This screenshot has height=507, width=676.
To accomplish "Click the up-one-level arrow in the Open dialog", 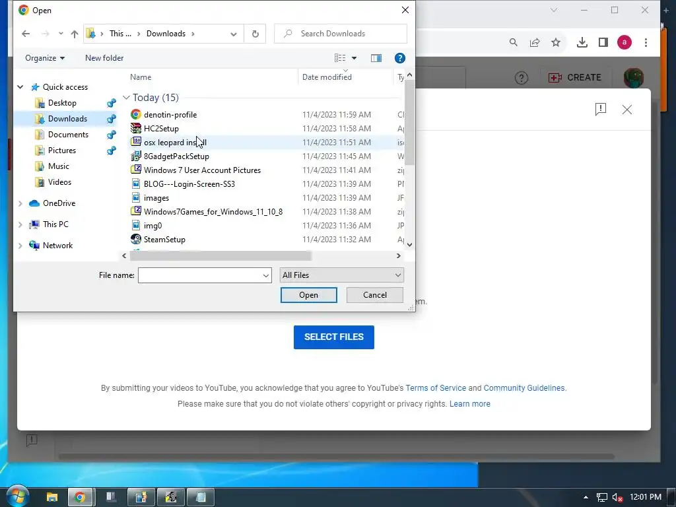I will [75, 34].
